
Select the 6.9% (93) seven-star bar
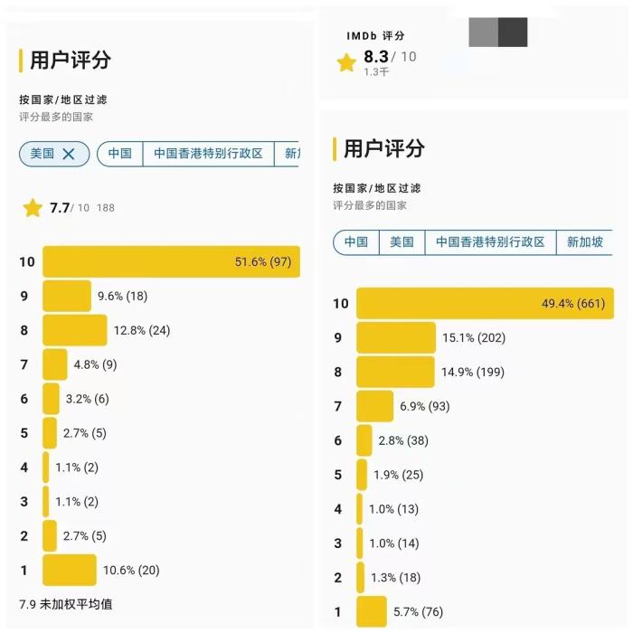tap(375, 406)
